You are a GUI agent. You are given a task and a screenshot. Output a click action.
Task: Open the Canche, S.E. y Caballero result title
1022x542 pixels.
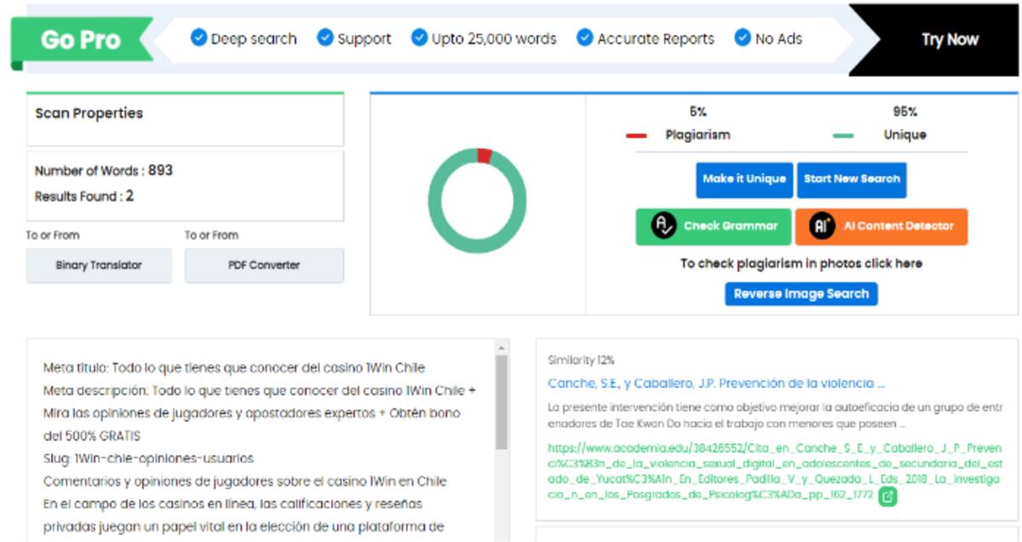[x=716, y=383]
